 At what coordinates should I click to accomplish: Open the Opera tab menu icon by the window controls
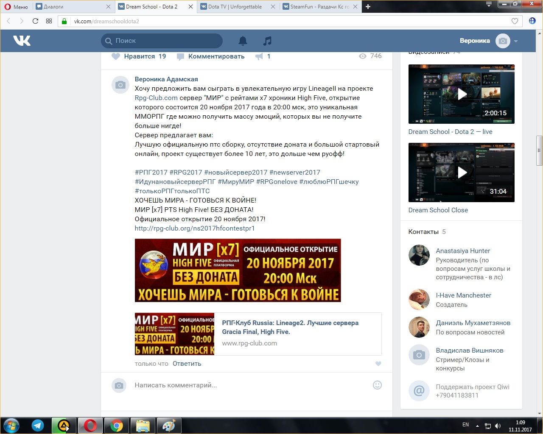(x=489, y=4)
